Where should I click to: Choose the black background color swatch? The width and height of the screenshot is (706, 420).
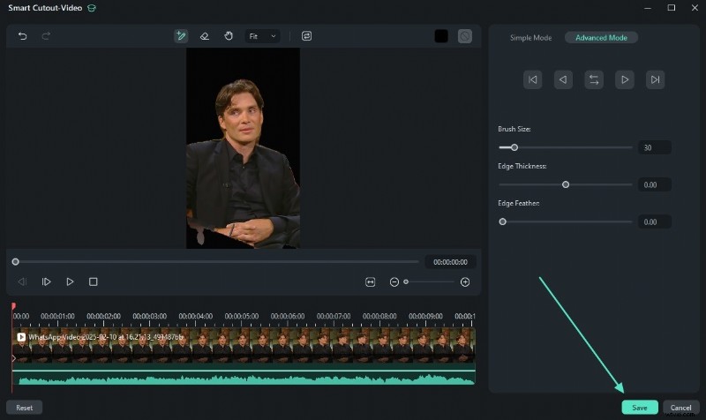click(441, 36)
